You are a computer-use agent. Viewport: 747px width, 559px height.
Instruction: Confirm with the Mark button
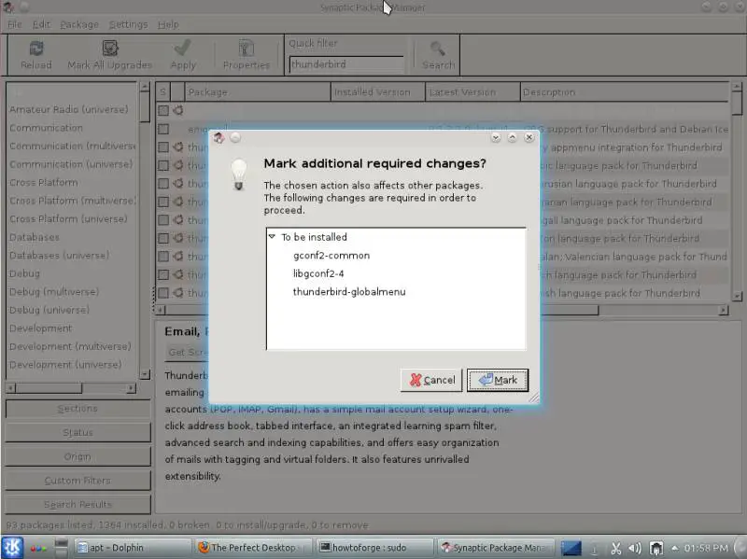coord(498,380)
